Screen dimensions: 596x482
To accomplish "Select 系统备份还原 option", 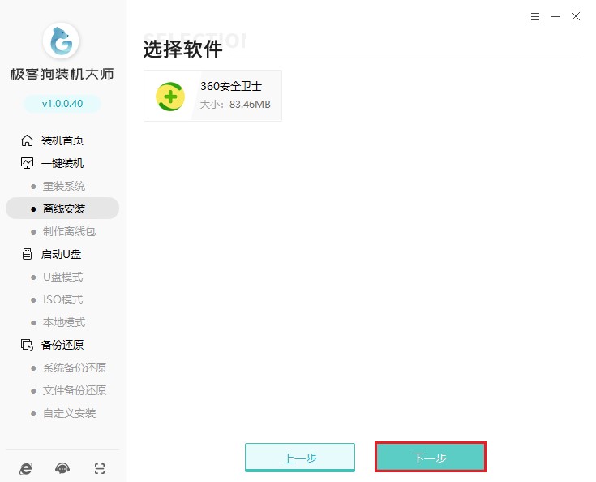I will pyautogui.click(x=75, y=368).
